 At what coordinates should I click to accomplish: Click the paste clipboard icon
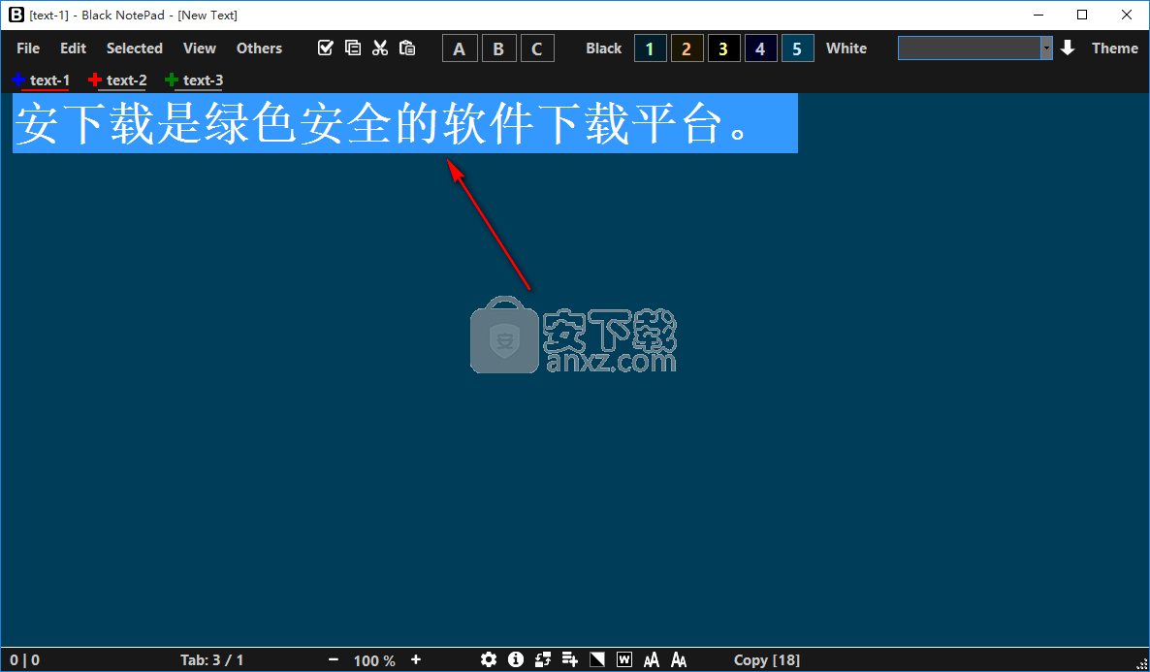coord(407,48)
